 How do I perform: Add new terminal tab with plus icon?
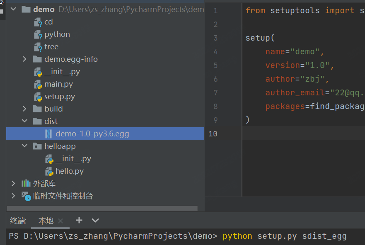point(79,220)
